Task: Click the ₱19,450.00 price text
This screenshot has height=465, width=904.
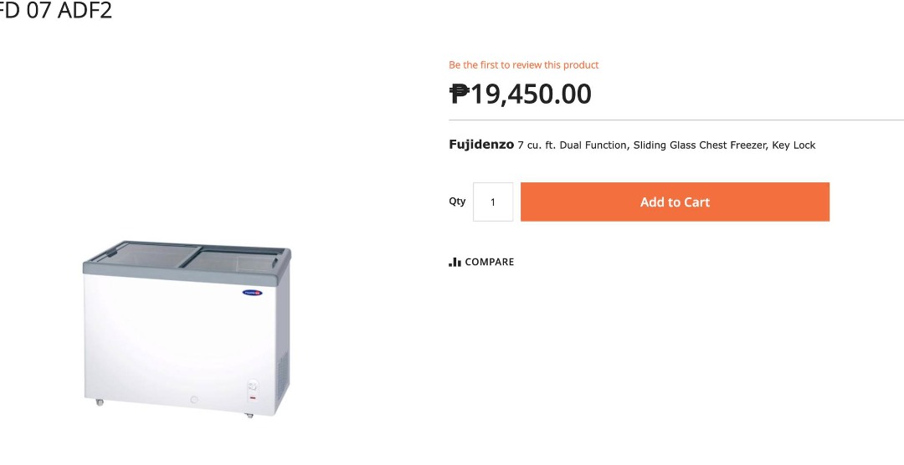Action: click(521, 94)
